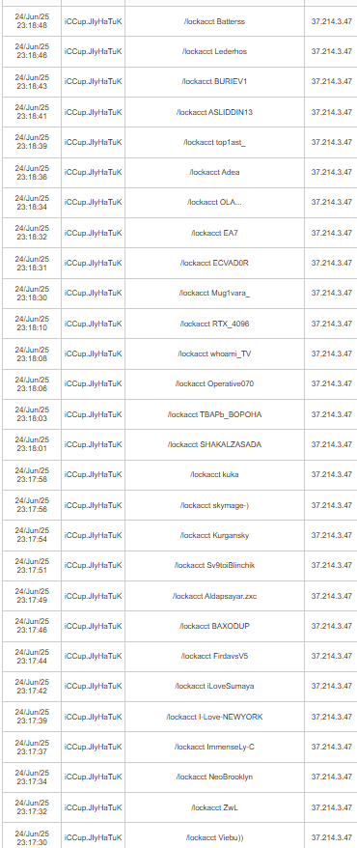357x848 pixels.
Task: Click the /lockacct SHAKALZASADA command
Action: (214, 444)
